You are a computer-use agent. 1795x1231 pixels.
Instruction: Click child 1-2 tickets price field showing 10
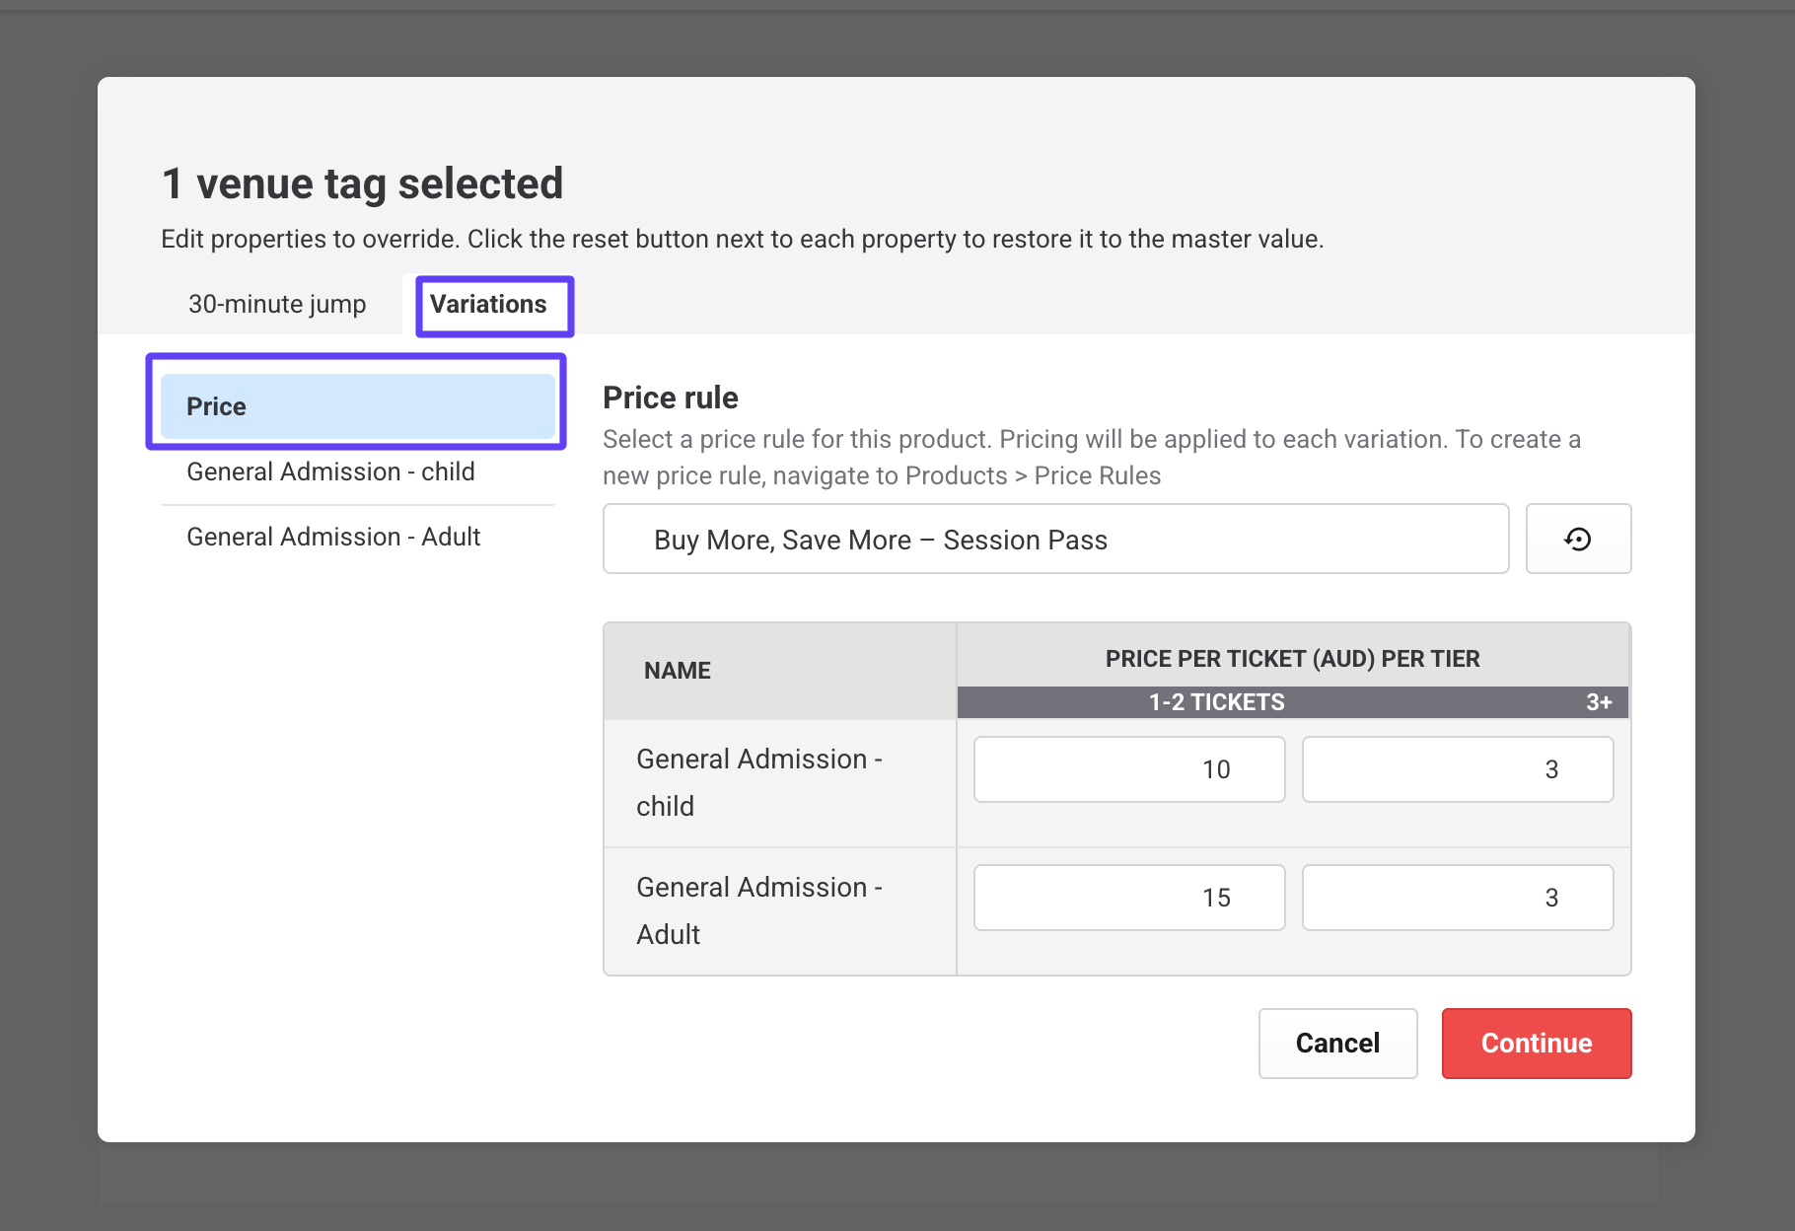1128,769
